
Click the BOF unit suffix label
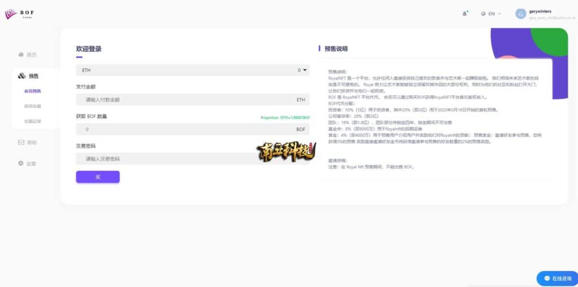301,129
